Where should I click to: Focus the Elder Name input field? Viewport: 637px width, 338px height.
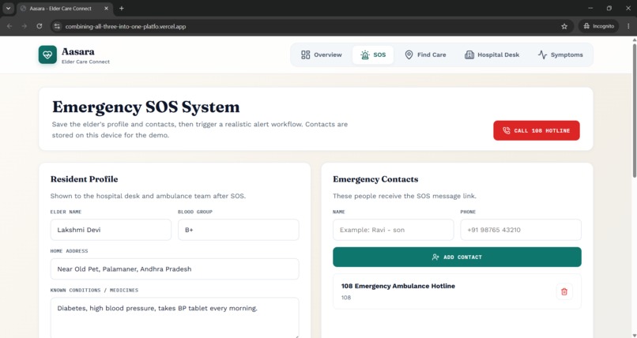point(111,230)
